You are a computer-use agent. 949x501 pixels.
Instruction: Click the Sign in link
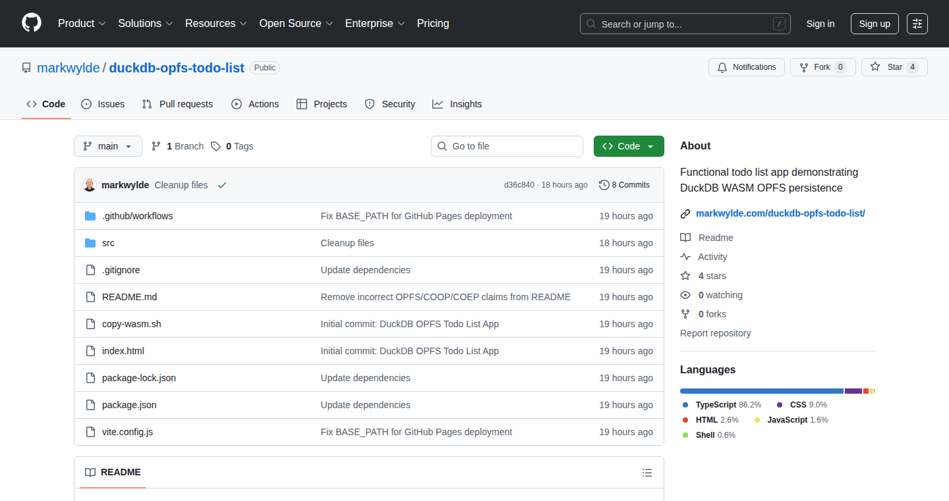click(820, 24)
